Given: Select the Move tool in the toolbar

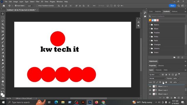Looking at the screenshot, I should coord(3,14).
